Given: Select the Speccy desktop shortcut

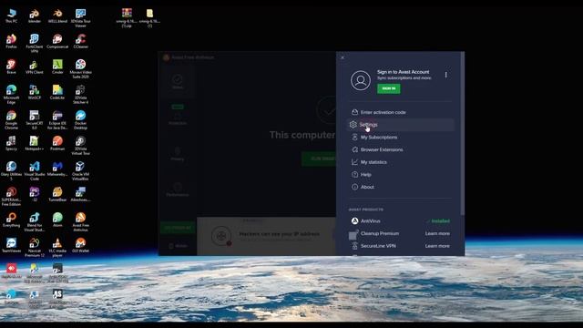Looking at the screenshot, I should (x=11, y=144).
